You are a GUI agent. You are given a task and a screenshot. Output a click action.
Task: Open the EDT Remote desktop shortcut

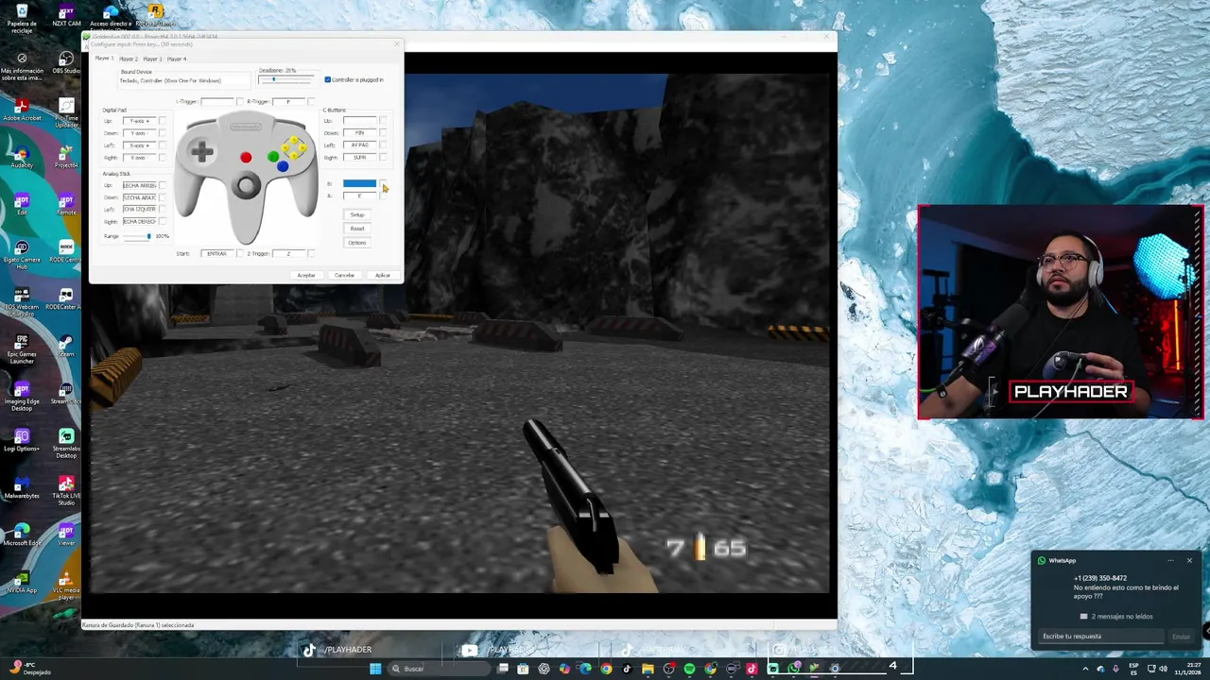coord(66,203)
